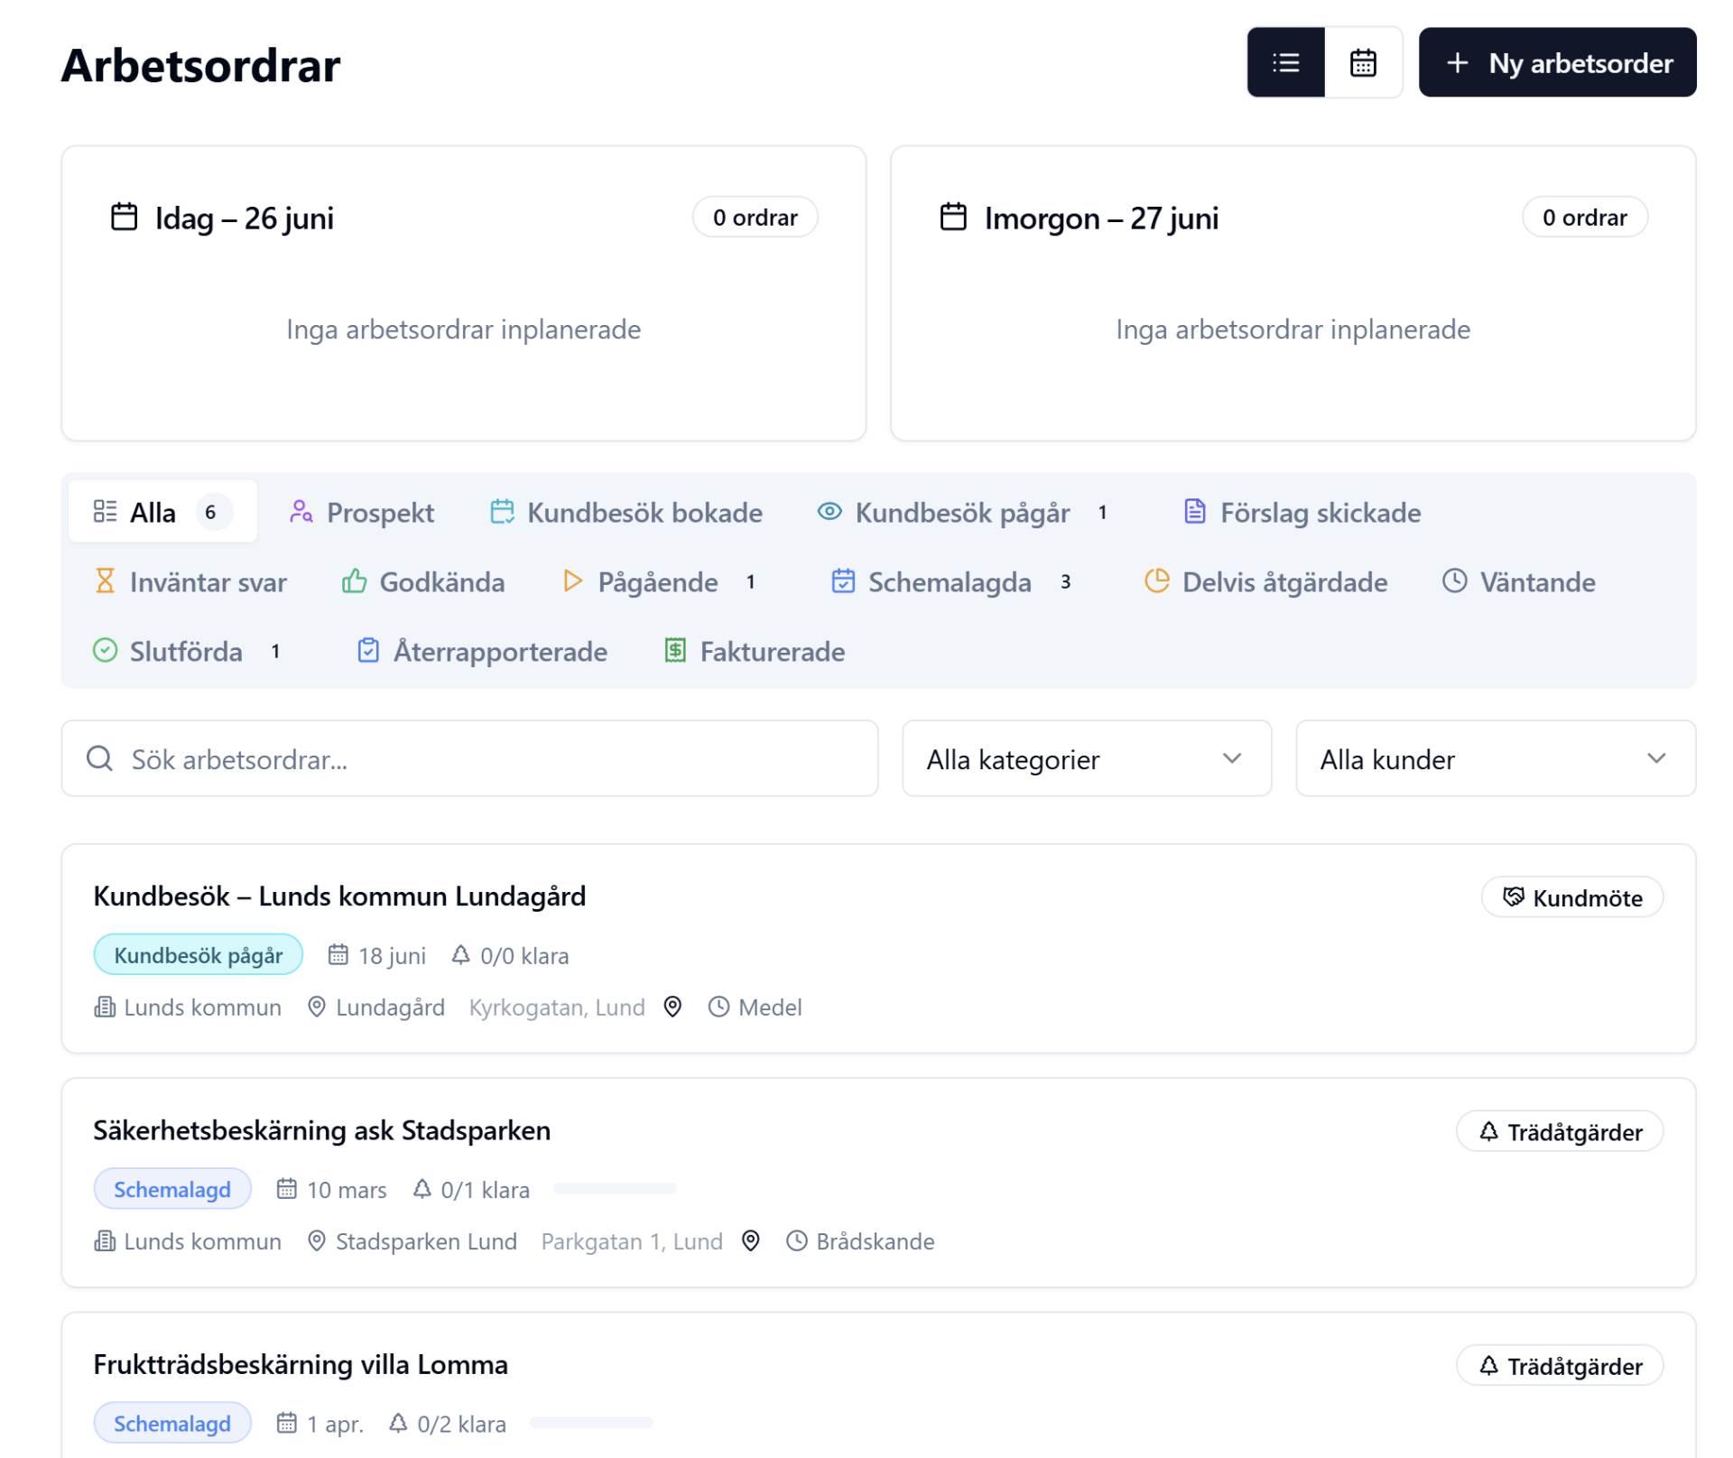Open work order Fruktträdsbeskärning villa Lomma
This screenshot has height=1458, width=1733.
point(301,1363)
